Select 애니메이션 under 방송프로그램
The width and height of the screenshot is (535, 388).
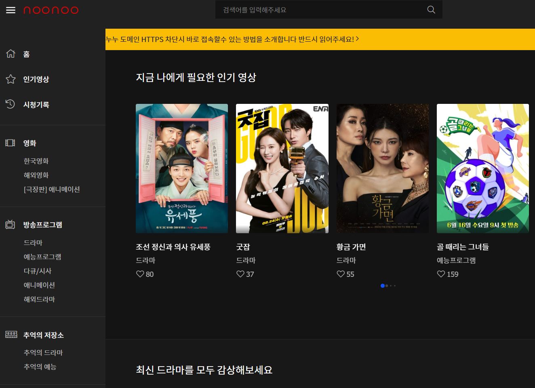coord(39,285)
